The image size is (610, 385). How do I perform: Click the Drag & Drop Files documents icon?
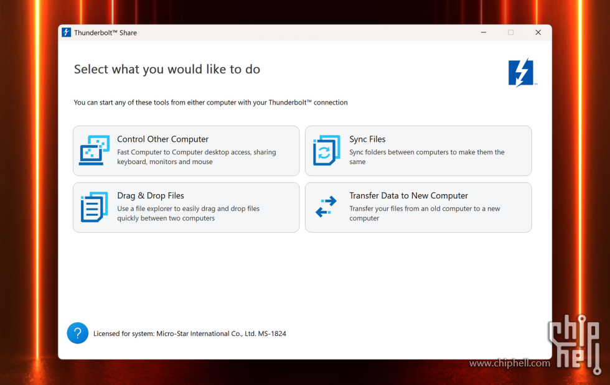(x=94, y=207)
